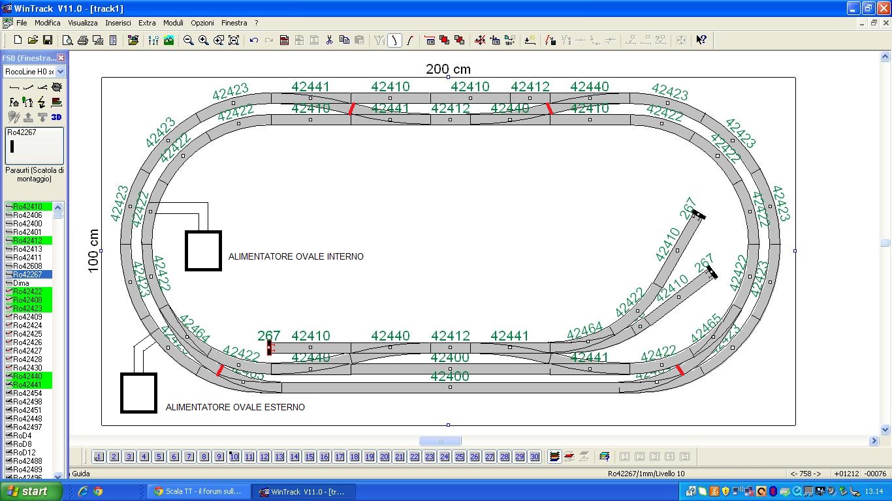Screen dimensions: 892x501
Task: Open the Opzioni menu
Action: pos(202,23)
